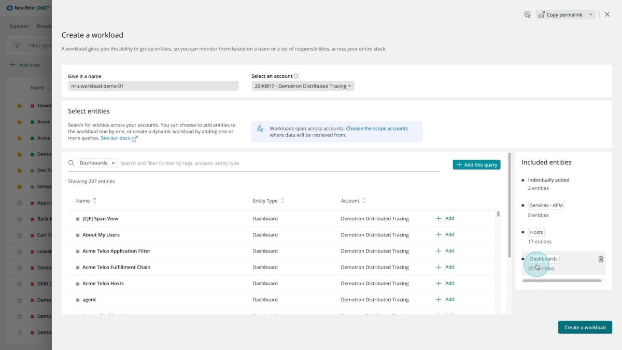Screen dimensions: 622x350
Task: Close the Create a workload panel
Action: coord(607,15)
